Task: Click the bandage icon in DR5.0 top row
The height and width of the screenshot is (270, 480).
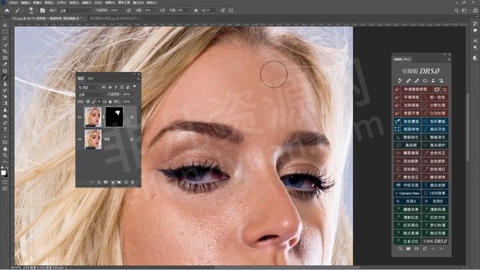Action: [x=408, y=81]
